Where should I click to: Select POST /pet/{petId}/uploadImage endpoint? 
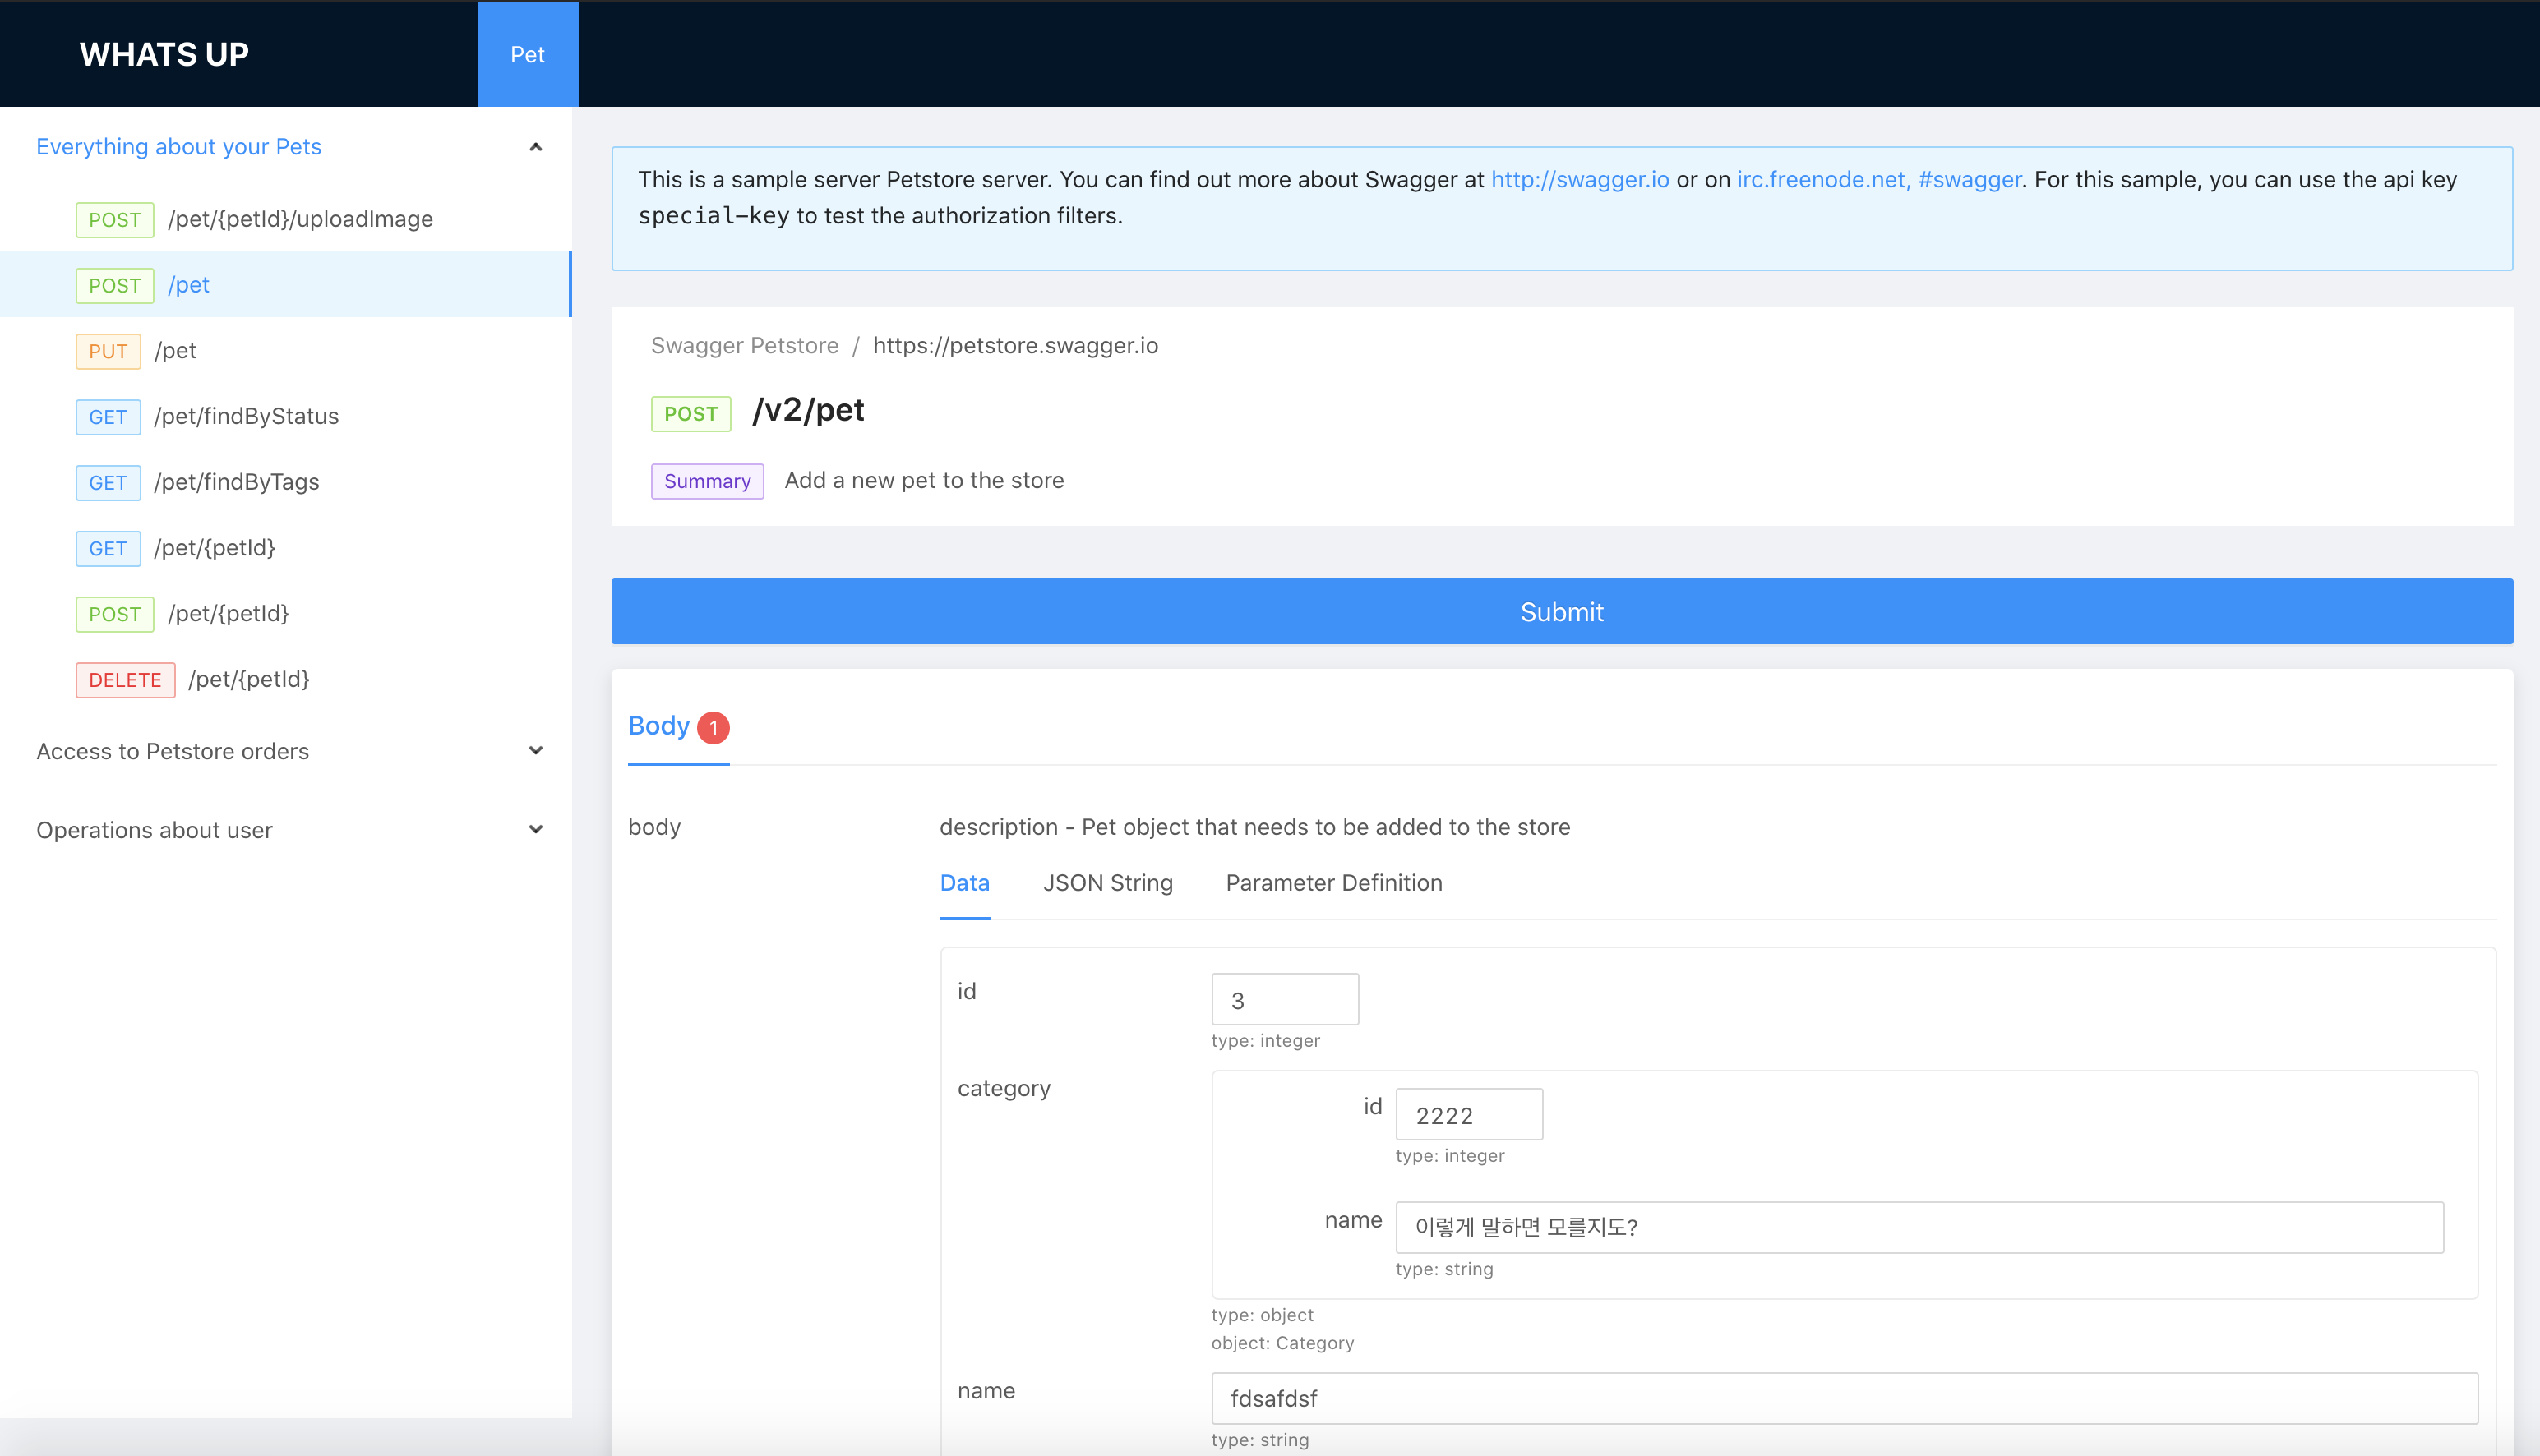click(x=299, y=219)
